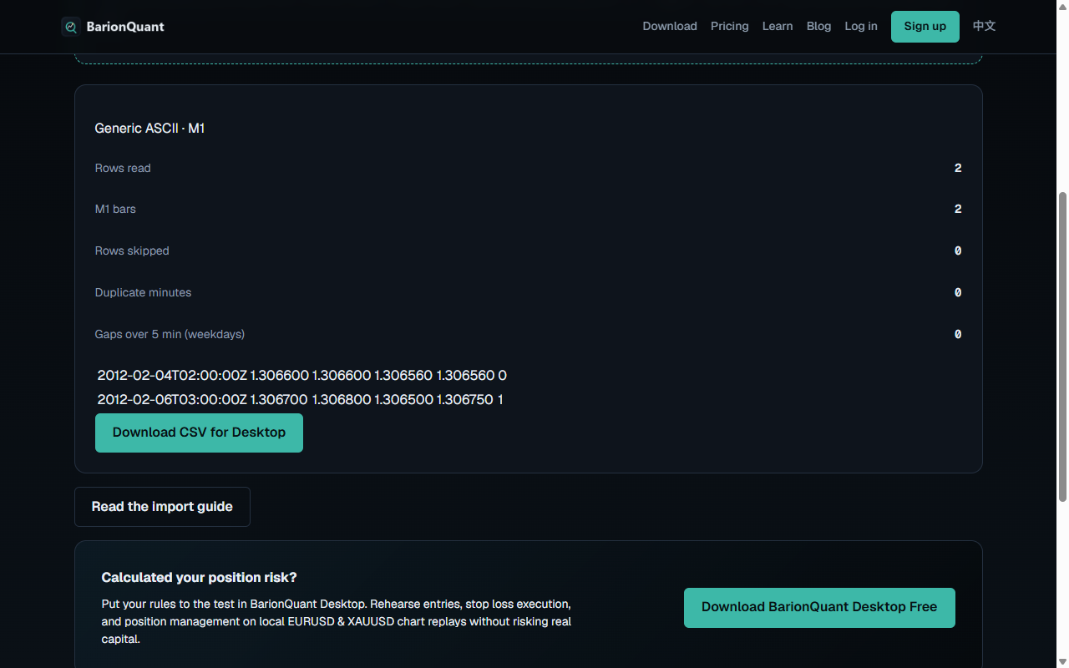Screen dimensions: 1069x668
Task: Click the page vertical scrollbar thumb
Action: point(1062,347)
